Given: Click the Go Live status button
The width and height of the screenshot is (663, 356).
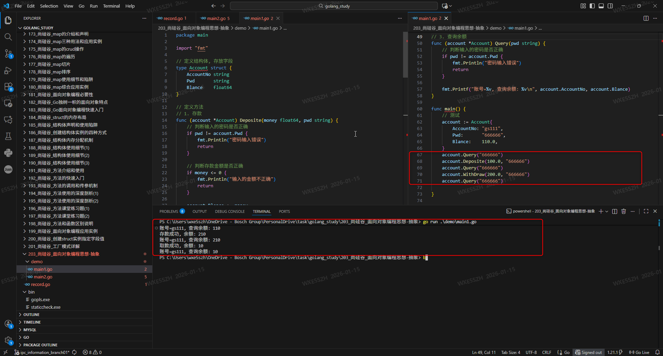Looking at the screenshot, I should [639, 353].
